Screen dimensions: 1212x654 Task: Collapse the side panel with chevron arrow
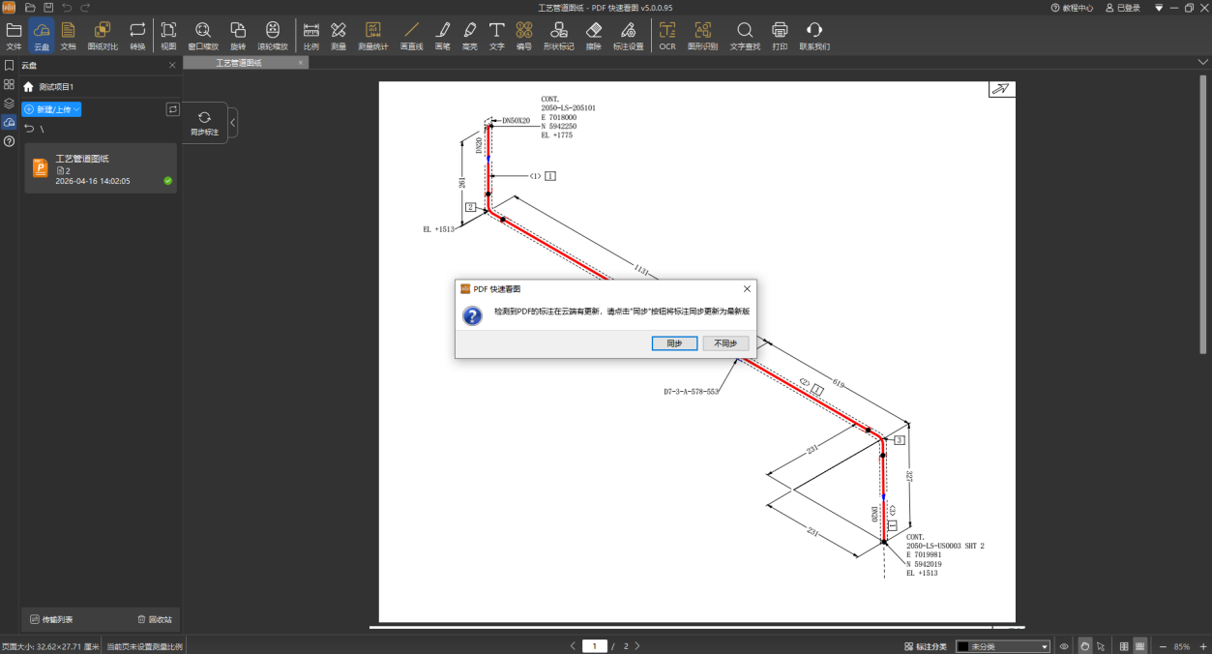click(x=233, y=123)
